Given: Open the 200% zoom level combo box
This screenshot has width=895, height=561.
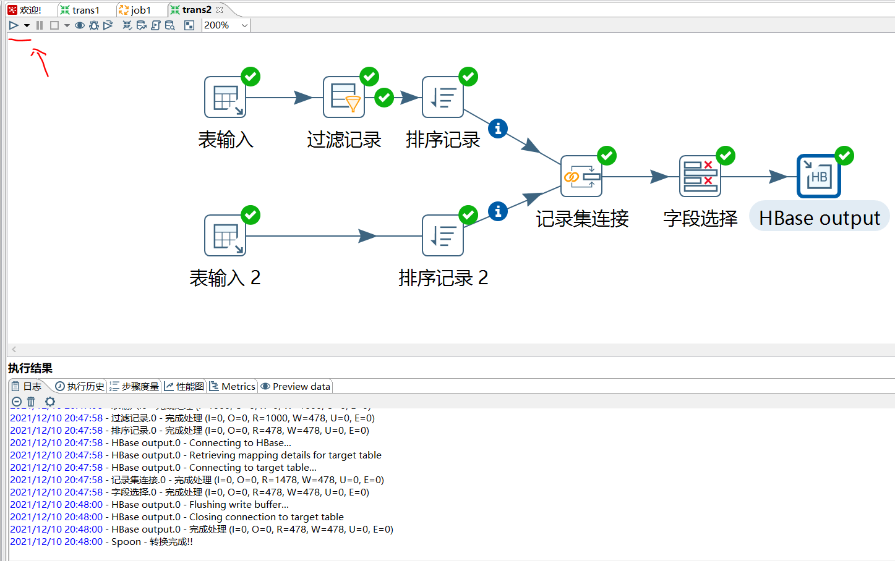Looking at the screenshot, I should pos(226,25).
